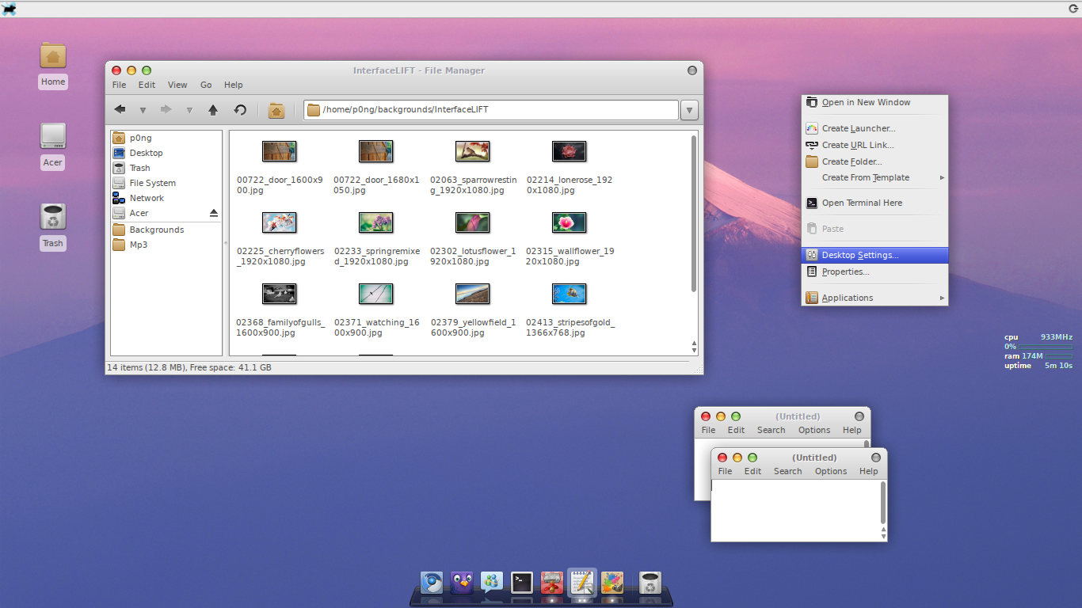Viewport: 1082px width, 608px height.
Task: Expand the Create From Template submenu
Action: [x=863, y=177]
